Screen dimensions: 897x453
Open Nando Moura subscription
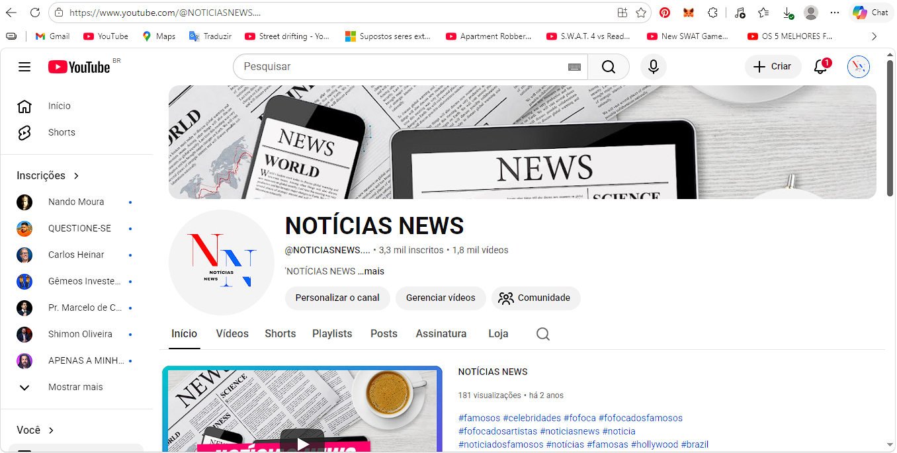77,202
